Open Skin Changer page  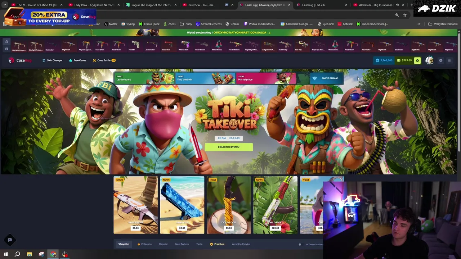click(x=52, y=60)
